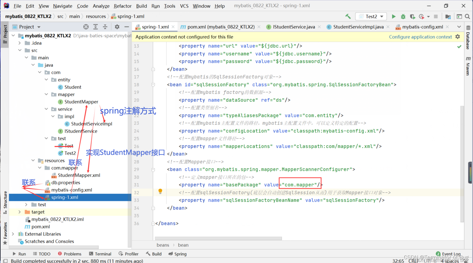Select Test2 class in tree

pos(70,153)
